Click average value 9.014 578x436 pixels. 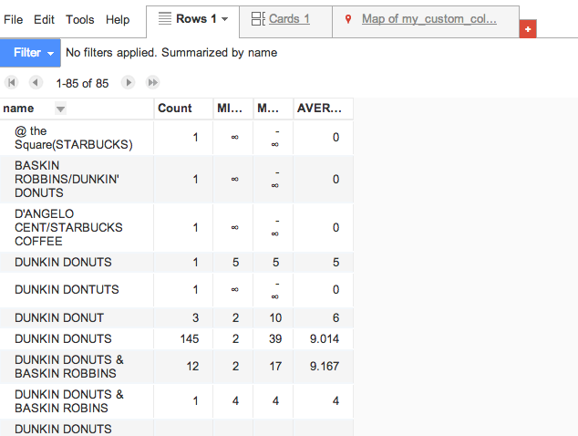(x=325, y=339)
